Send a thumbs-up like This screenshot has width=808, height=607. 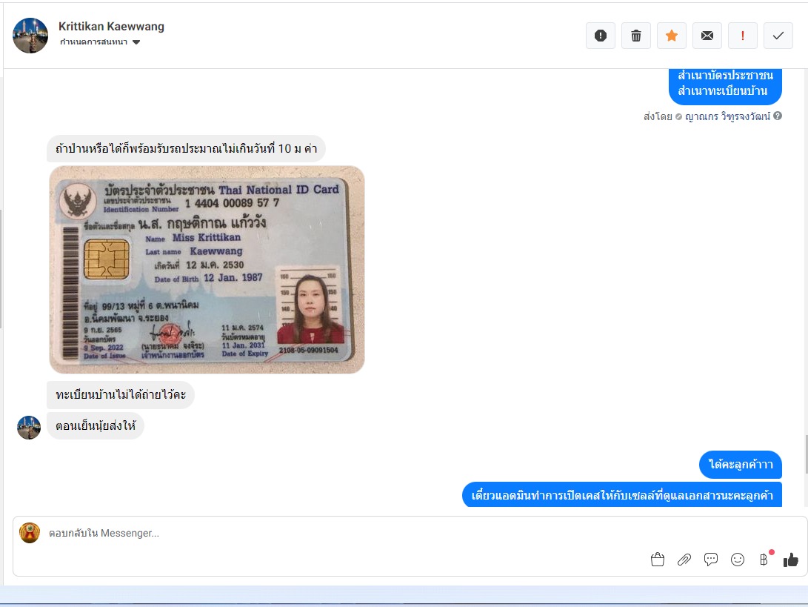coord(790,560)
